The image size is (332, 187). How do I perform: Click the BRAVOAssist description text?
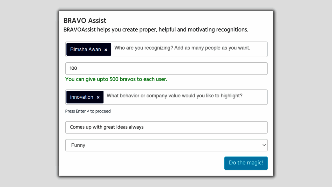(x=156, y=29)
